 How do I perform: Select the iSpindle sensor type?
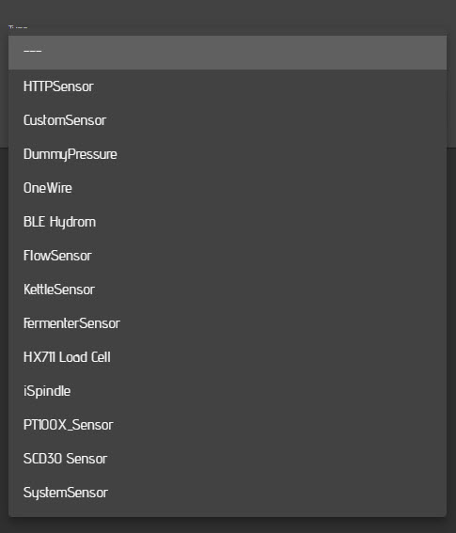tap(228, 391)
